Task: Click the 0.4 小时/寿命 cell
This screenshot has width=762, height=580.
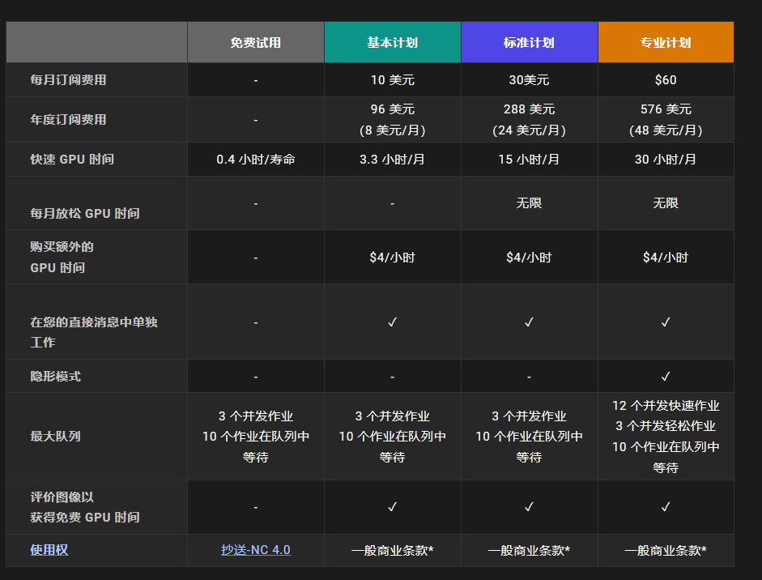Action: click(256, 160)
